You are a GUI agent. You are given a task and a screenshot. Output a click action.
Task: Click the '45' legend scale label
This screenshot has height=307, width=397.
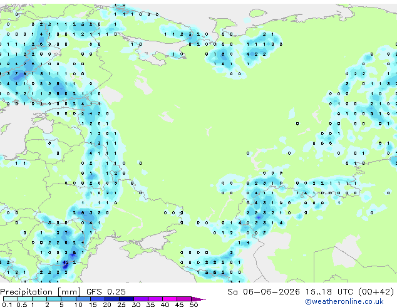click(179, 304)
